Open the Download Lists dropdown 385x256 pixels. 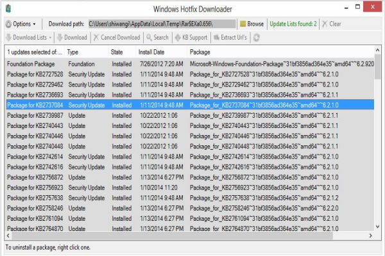click(29, 38)
